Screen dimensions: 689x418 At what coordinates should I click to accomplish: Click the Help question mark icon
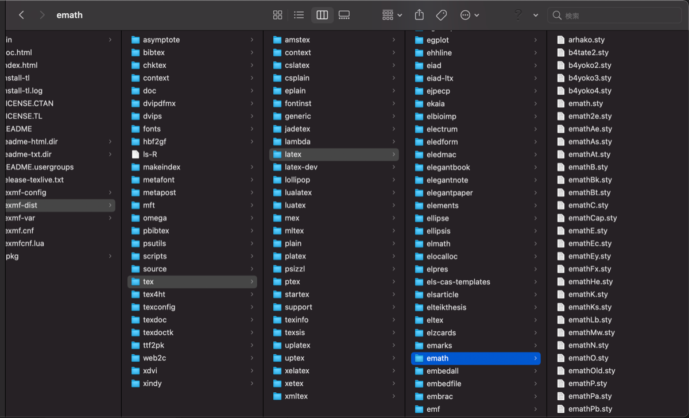click(x=518, y=15)
